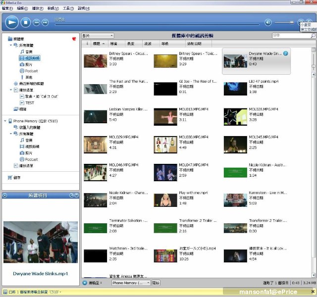Open the 工具(T) menu

[68, 8]
